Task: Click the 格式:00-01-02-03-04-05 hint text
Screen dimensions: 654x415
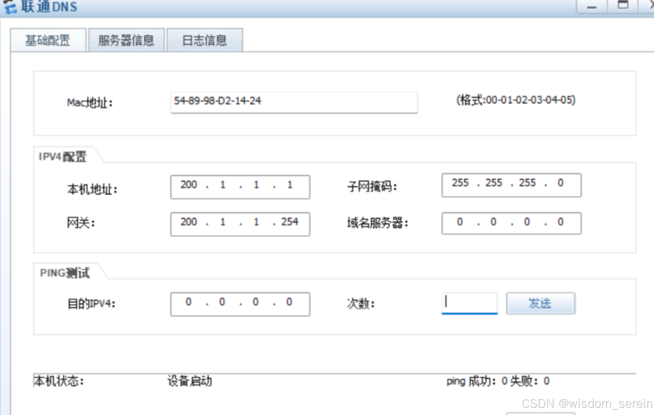Action: pyautogui.click(x=516, y=100)
